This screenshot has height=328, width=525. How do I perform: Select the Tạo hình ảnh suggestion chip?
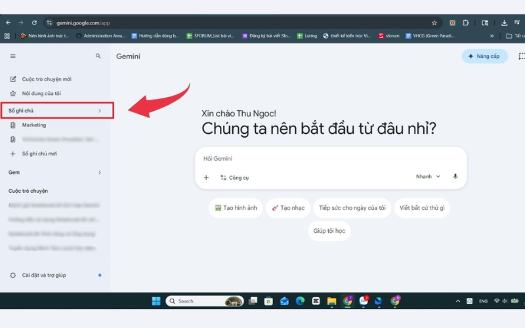(x=236, y=208)
